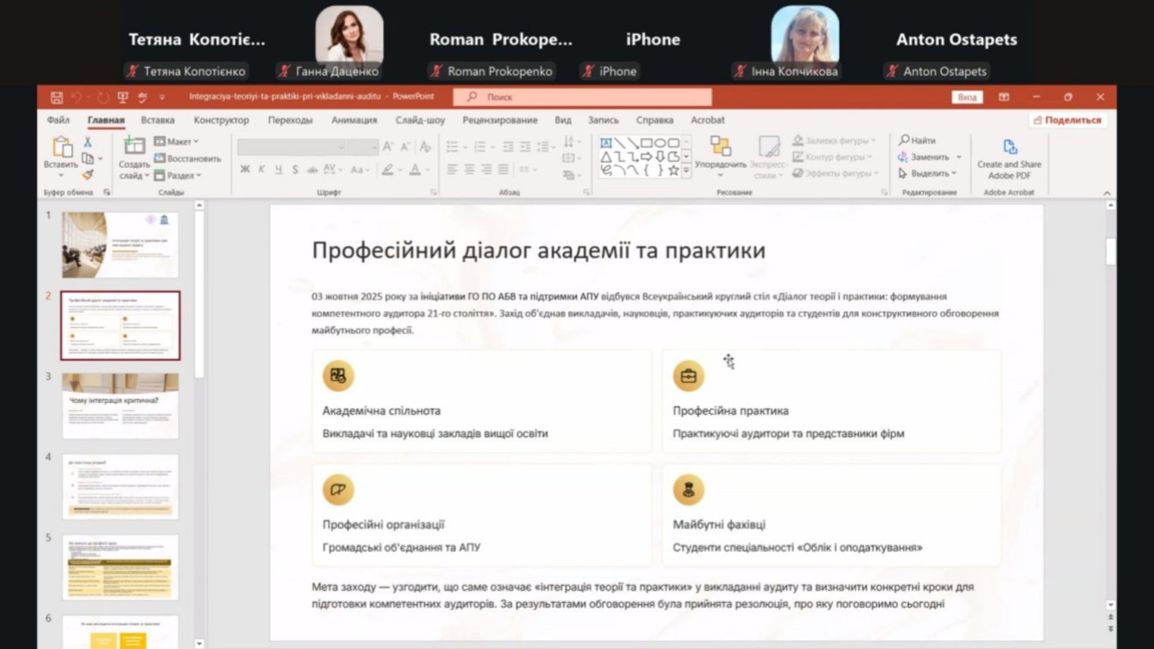1154x649 pixels.
Task: Select the Cut scissors icon
Action: [x=88, y=142]
